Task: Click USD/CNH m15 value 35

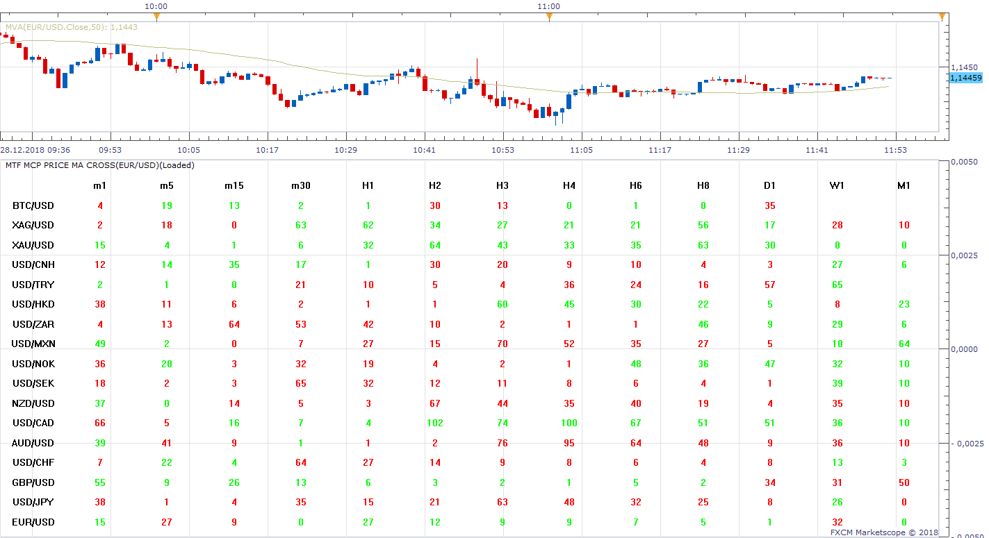Action: coord(234,264)
